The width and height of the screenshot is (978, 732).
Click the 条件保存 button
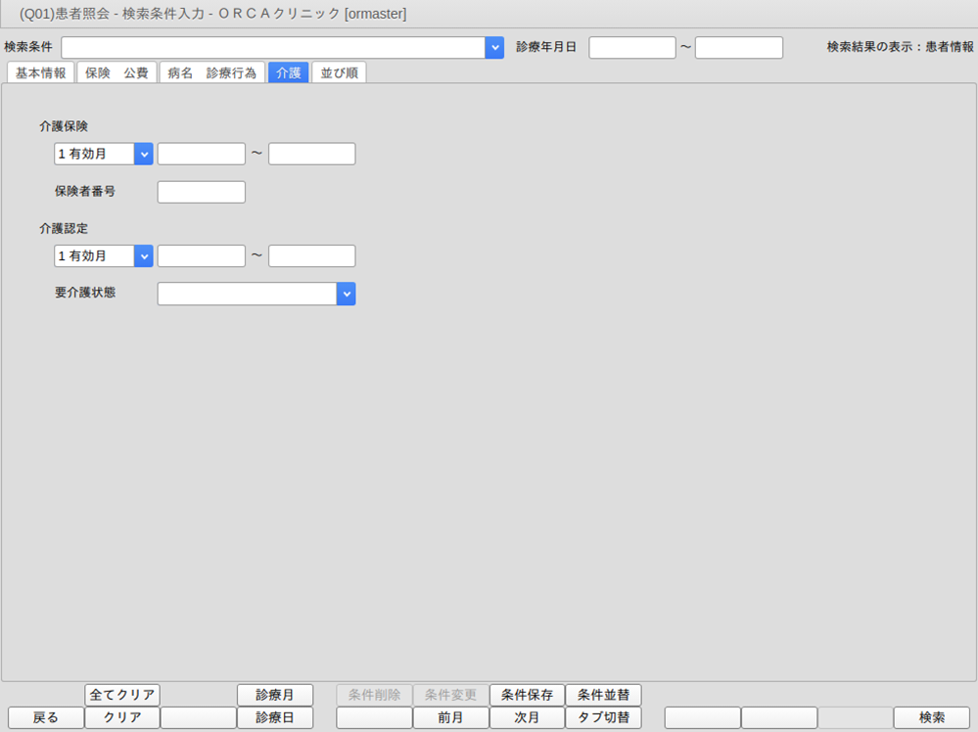527,695
